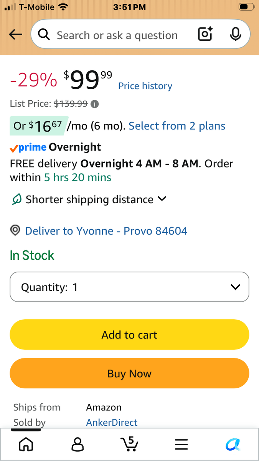Click the list price info icon
The height and width of the screenshot is (461, 259).
click(95, 104)
